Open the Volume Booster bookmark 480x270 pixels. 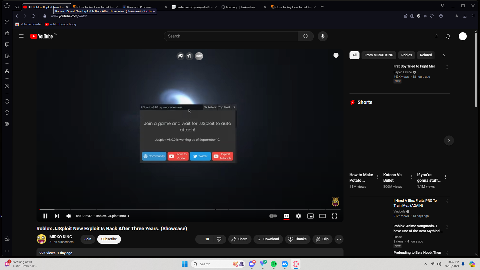[28, 24]
